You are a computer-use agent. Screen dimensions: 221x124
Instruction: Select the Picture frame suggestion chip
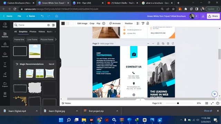(47, 40)
